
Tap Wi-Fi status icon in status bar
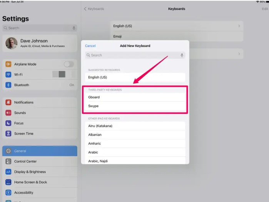click(257, 2)
